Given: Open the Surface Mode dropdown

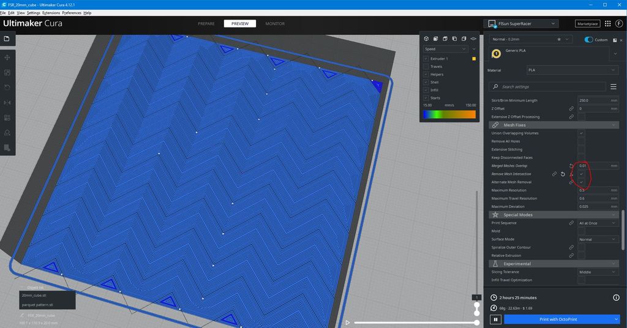Looking at the screenshot, I should tap(598, 239).
